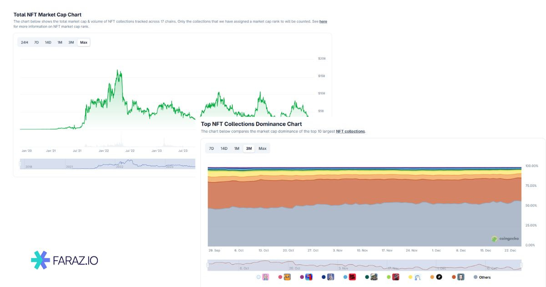Click the "NFT collections" hyperlink
Viewport: 546px width, 287px height.
pos(350,131)
